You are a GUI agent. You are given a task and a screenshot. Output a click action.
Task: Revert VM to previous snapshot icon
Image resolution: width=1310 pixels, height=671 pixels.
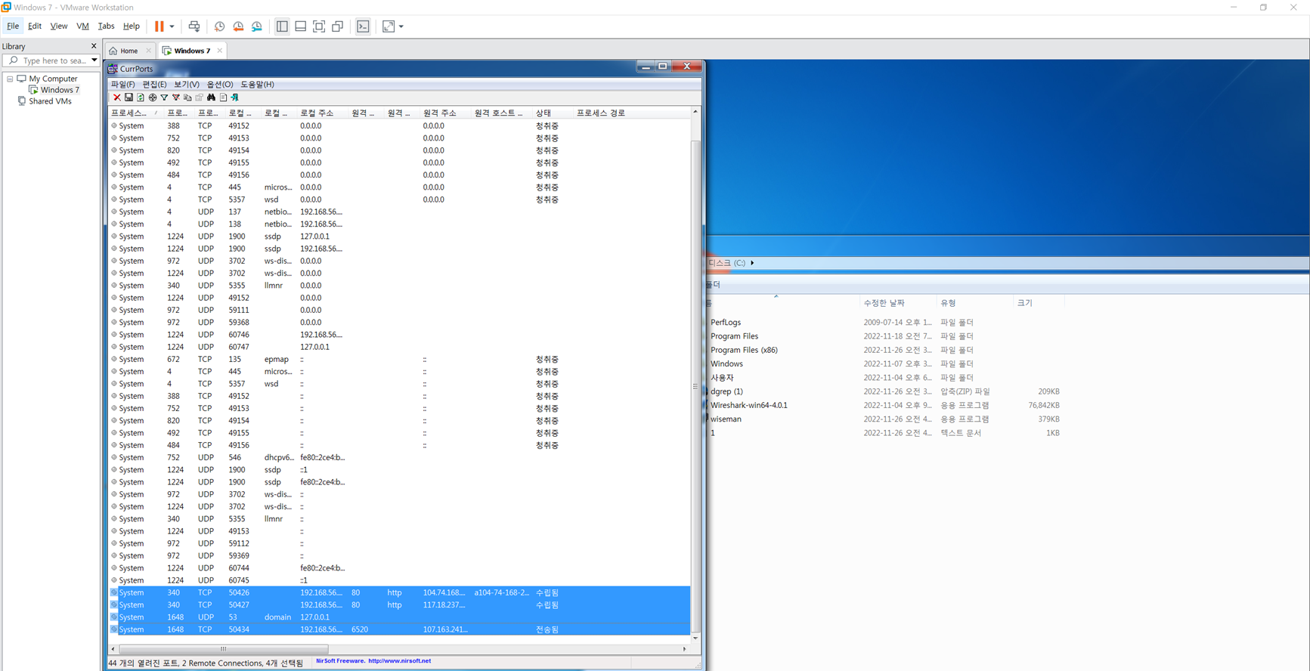point(238,26)
